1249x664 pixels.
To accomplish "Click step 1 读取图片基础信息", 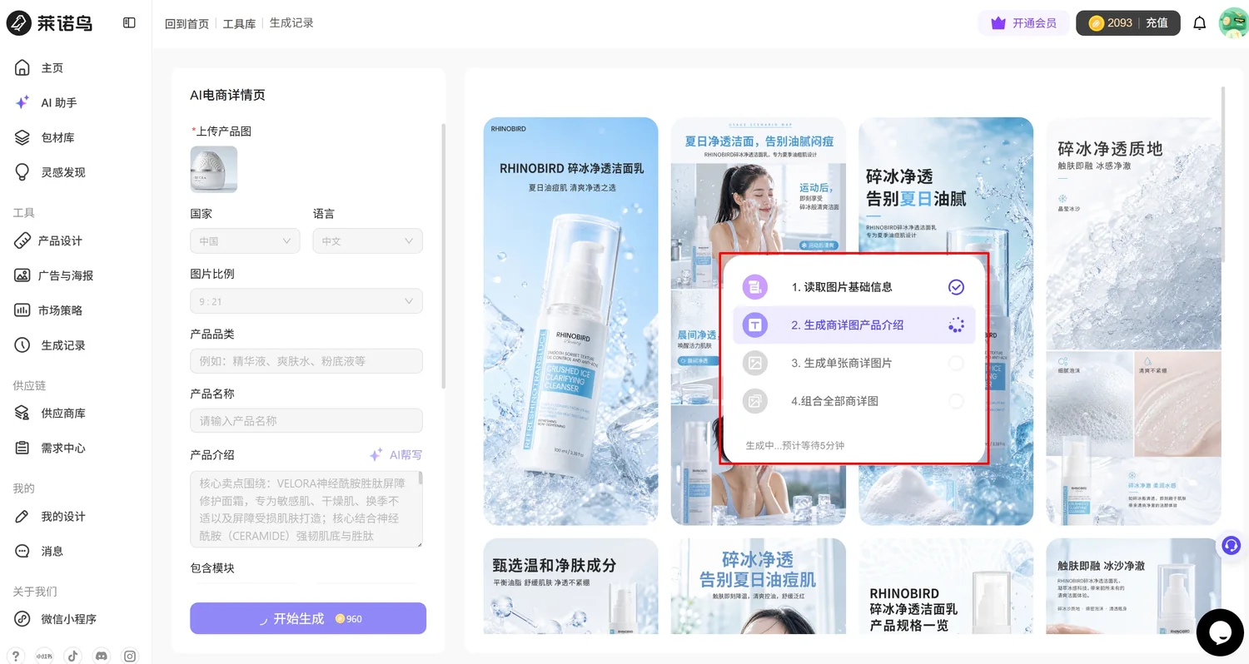I will tap(853, 287).
